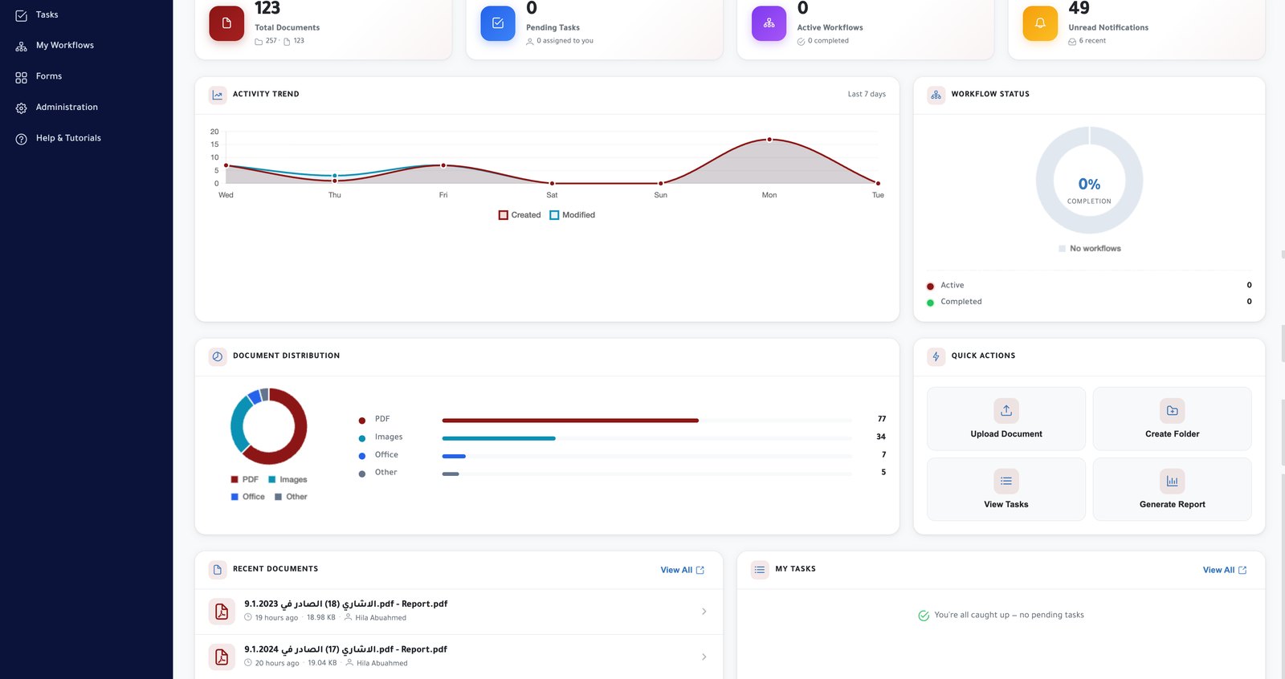Toggle Office in the donut chart legend
Viewport: 1285px width, 679px height.
point(247,497)
